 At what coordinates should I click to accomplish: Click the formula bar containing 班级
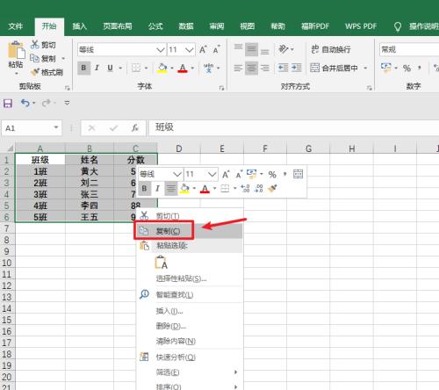coord(293,127)
